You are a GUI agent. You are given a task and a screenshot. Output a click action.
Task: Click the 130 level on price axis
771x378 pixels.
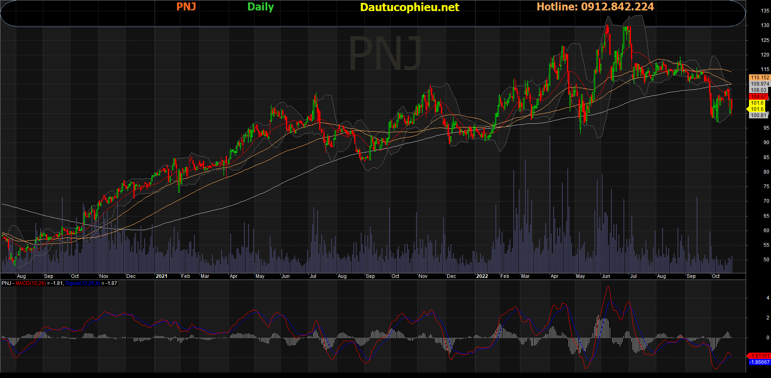(765, 25)
